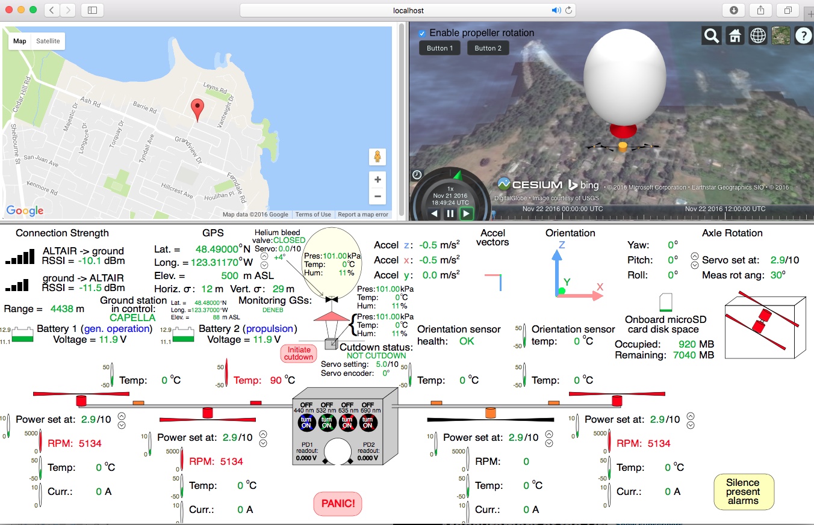Click the Safari downloads icon
The image size is (814, 525).
(x=733, y=10)
